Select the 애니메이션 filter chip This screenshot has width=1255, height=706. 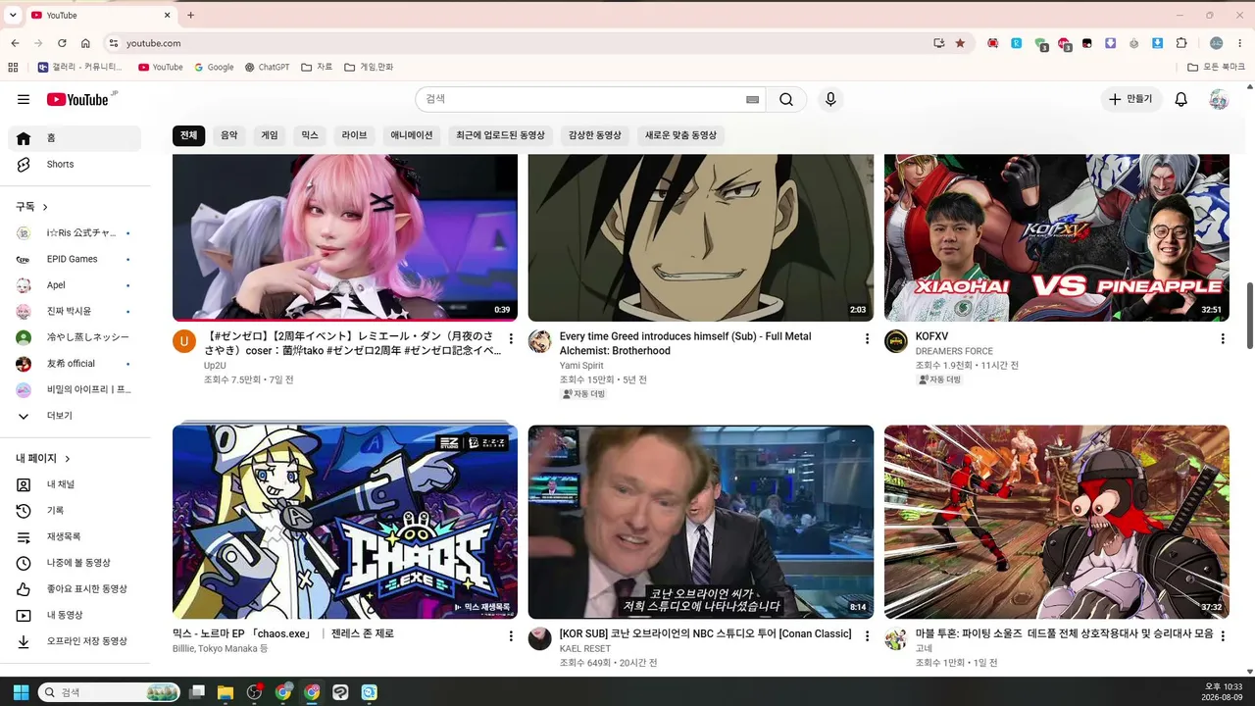[x=412, y=135]
